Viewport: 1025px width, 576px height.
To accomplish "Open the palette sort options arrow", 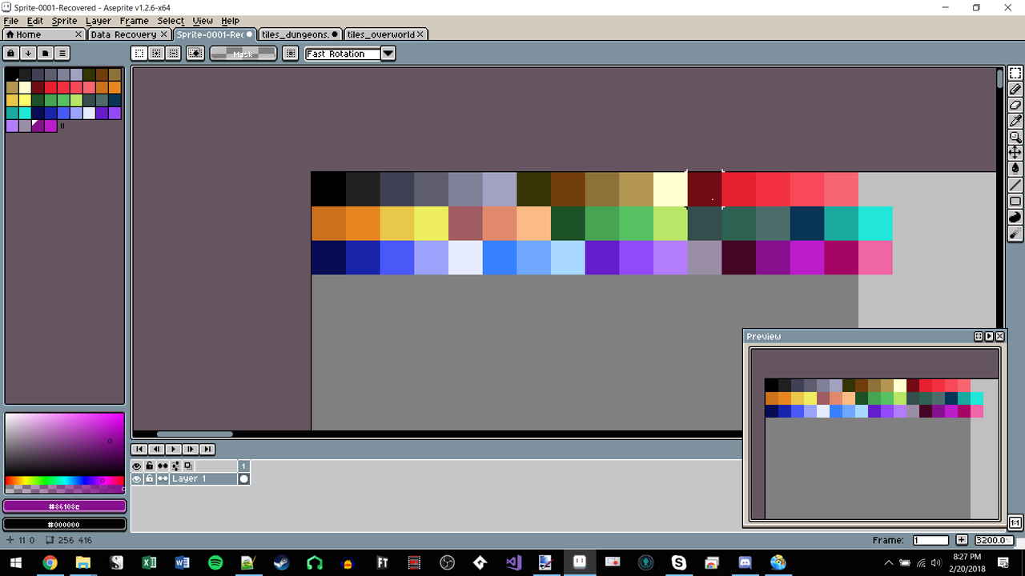I will pyautogui.click(x=28, y=54).
